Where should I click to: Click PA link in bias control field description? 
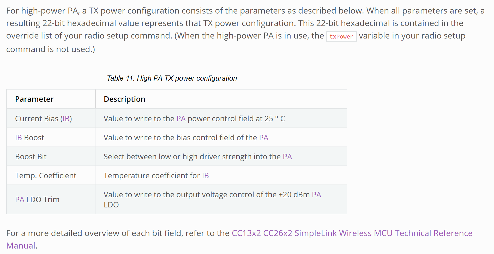[263, 138]
